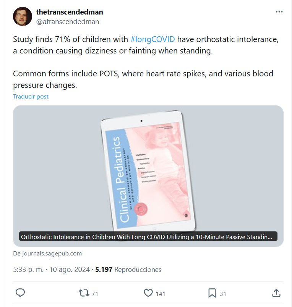The image size is (292, 307).
Task: Click thetranscendedman profile avatar
Action: [x=23, y=16]
